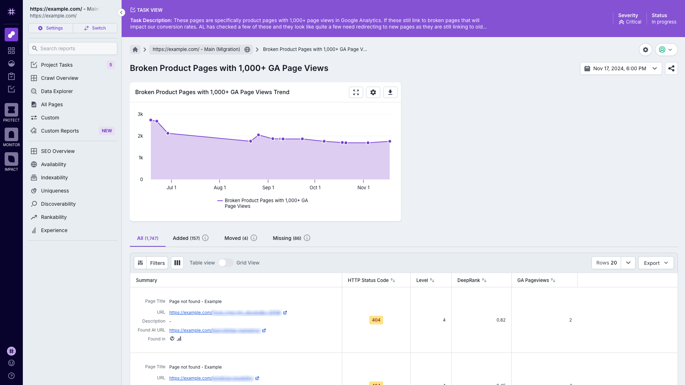Collapse the sidebar with the arrow button
The image size is (685, 385).
pos(121,12)
